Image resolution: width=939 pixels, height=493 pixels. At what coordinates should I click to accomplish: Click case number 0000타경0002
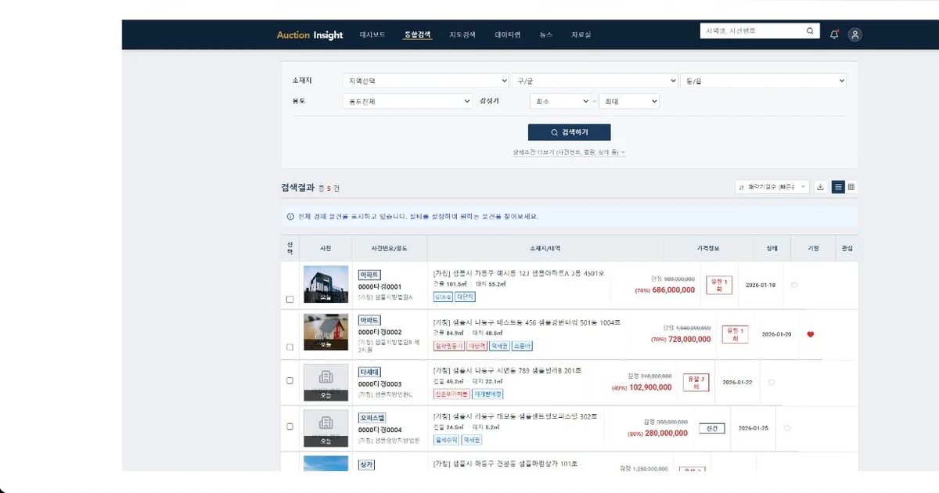click(x=380, y=332)
